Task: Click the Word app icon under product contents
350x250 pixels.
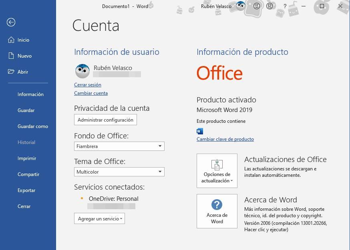Action: [200, 131]
